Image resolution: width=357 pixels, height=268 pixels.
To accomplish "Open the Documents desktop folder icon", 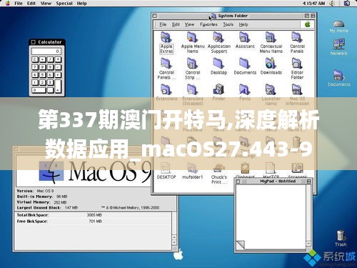I will pos(338,75).
